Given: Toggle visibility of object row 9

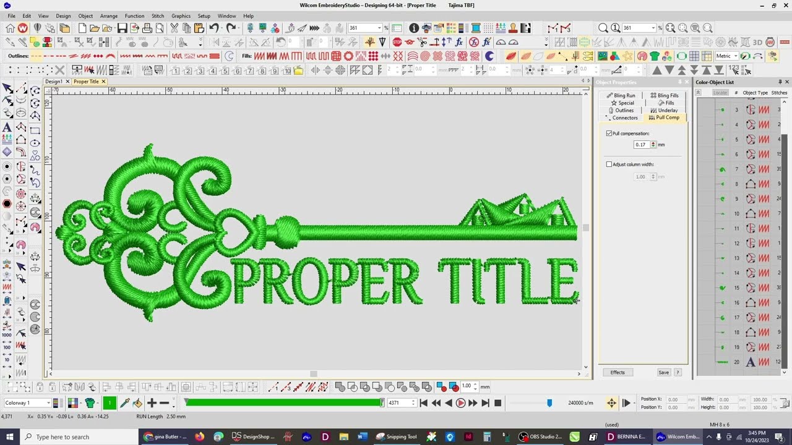Looking at the screenshot, I should 721,199.
